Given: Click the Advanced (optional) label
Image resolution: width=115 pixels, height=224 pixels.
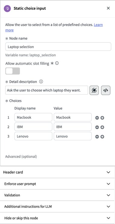Looking at the screenshot, I should click(x=21, y=157).
